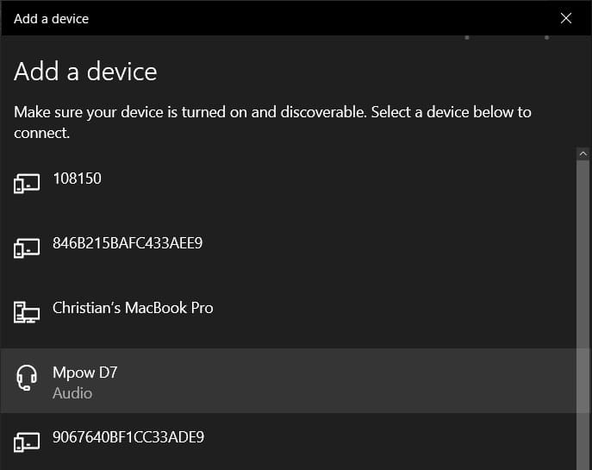Choose Mpow D7 from the device list

[x=289, y=381]
